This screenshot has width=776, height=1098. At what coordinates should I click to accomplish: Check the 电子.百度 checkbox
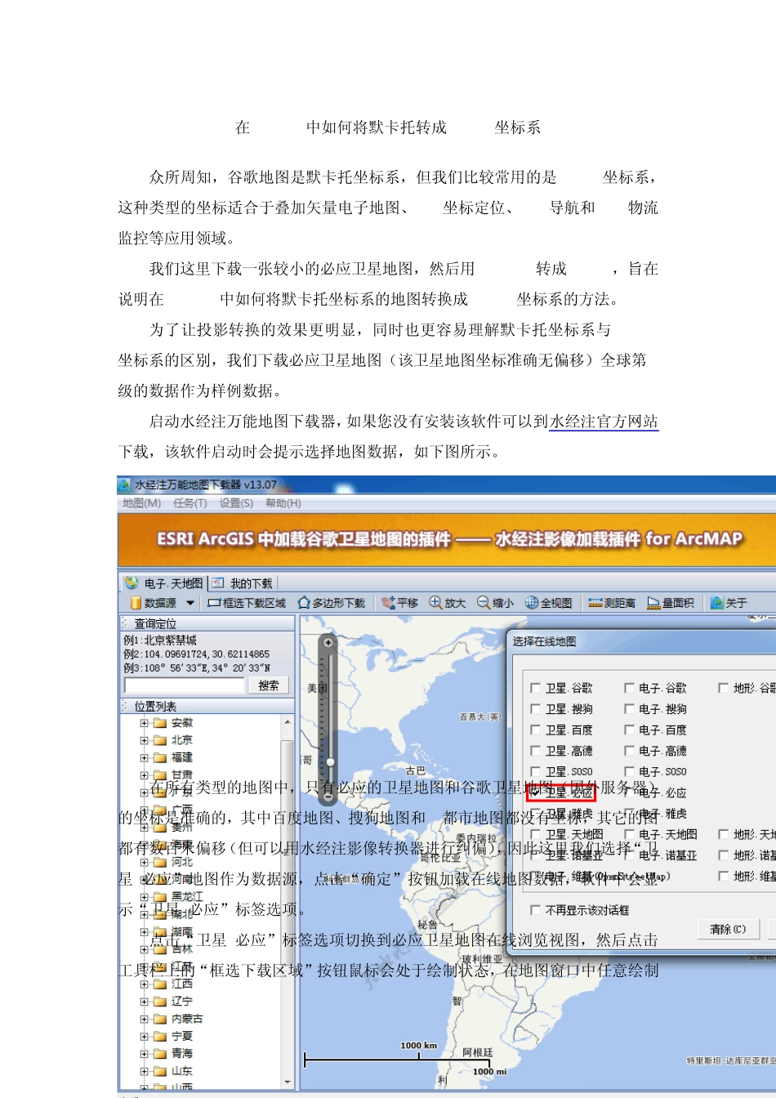(629, 730)
